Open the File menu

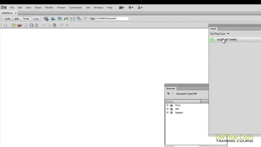[x=12, y=7]
